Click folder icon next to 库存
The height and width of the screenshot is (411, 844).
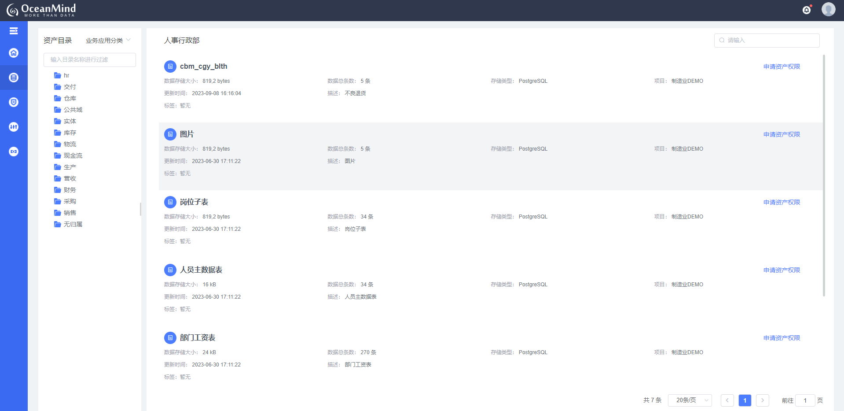pyautogui.click(x=58, y=133)
